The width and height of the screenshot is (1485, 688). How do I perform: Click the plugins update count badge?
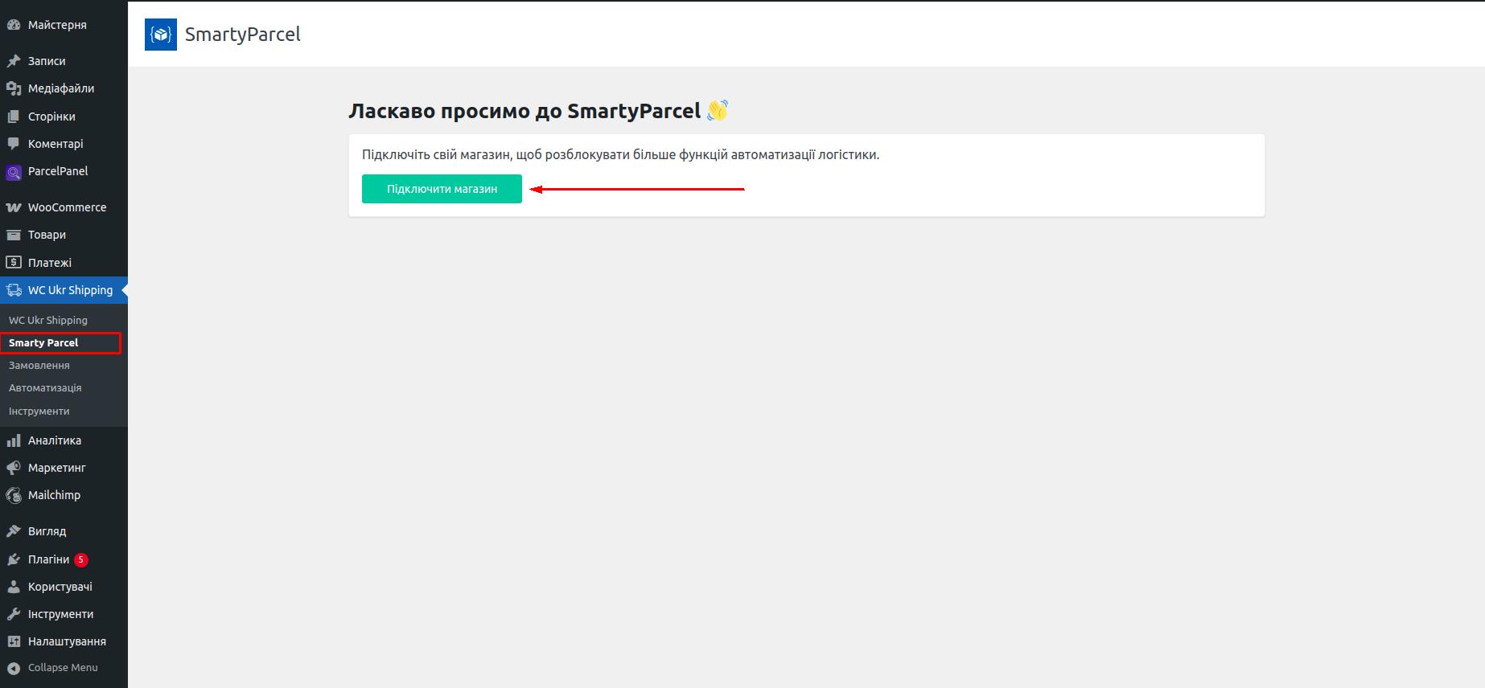pyautogui.click(x=81, y=560)
